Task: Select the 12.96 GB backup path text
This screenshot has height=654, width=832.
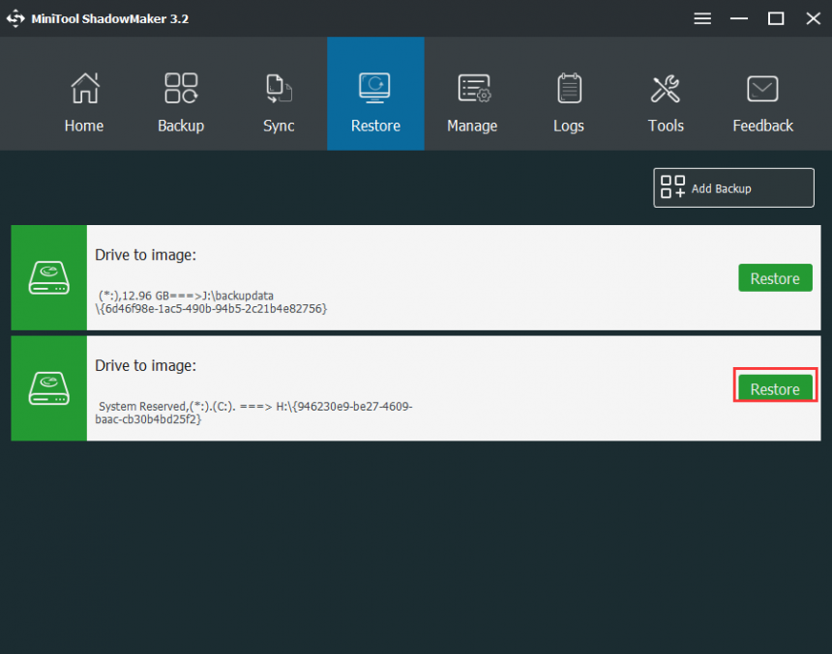Action: [211, 302]
